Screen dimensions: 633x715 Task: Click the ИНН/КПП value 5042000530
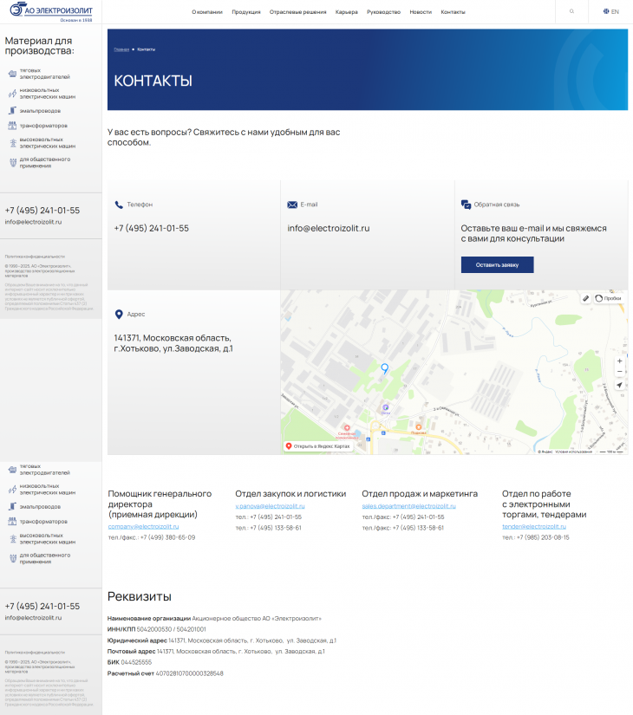154,629
